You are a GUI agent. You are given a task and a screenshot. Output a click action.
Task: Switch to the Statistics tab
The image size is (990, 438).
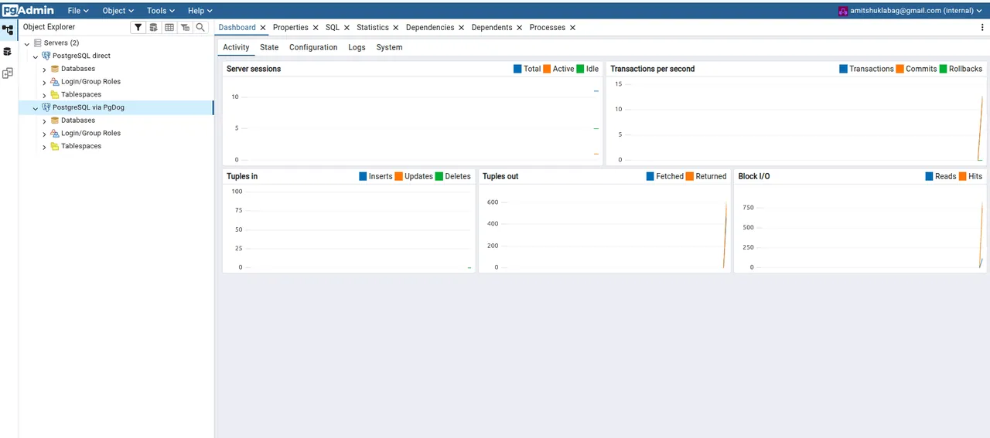pyautogui.click(x=373, y=27)
